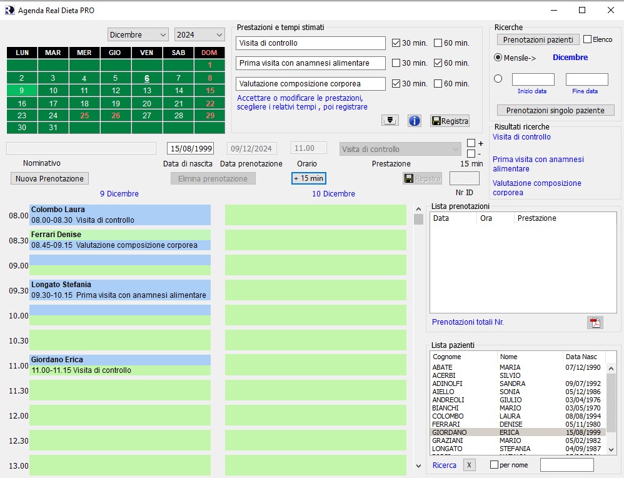
Task: Edit the Visita di controllo service name field
Action: coord(310,43)
